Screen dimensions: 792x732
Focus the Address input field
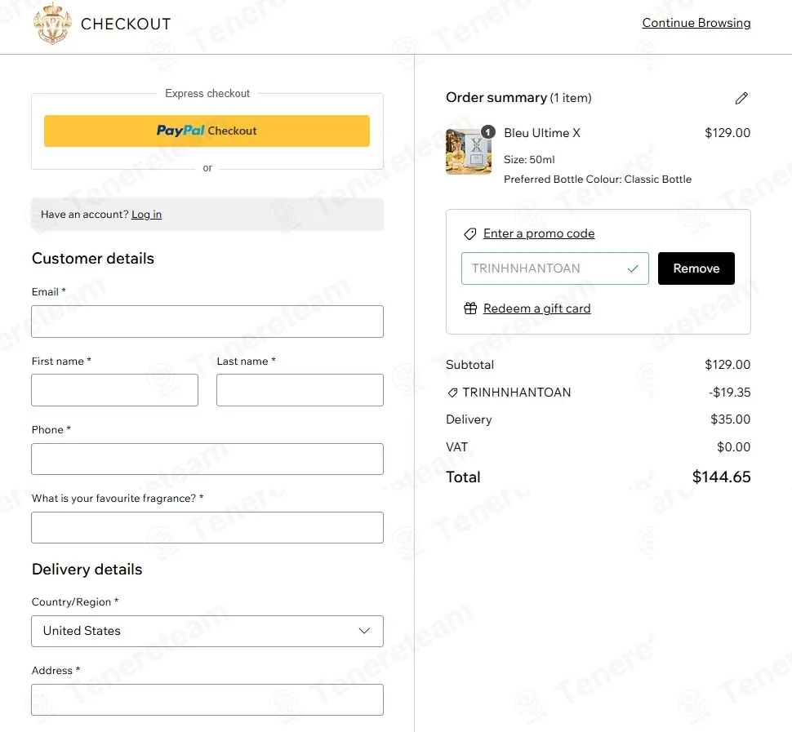(207, 699)
